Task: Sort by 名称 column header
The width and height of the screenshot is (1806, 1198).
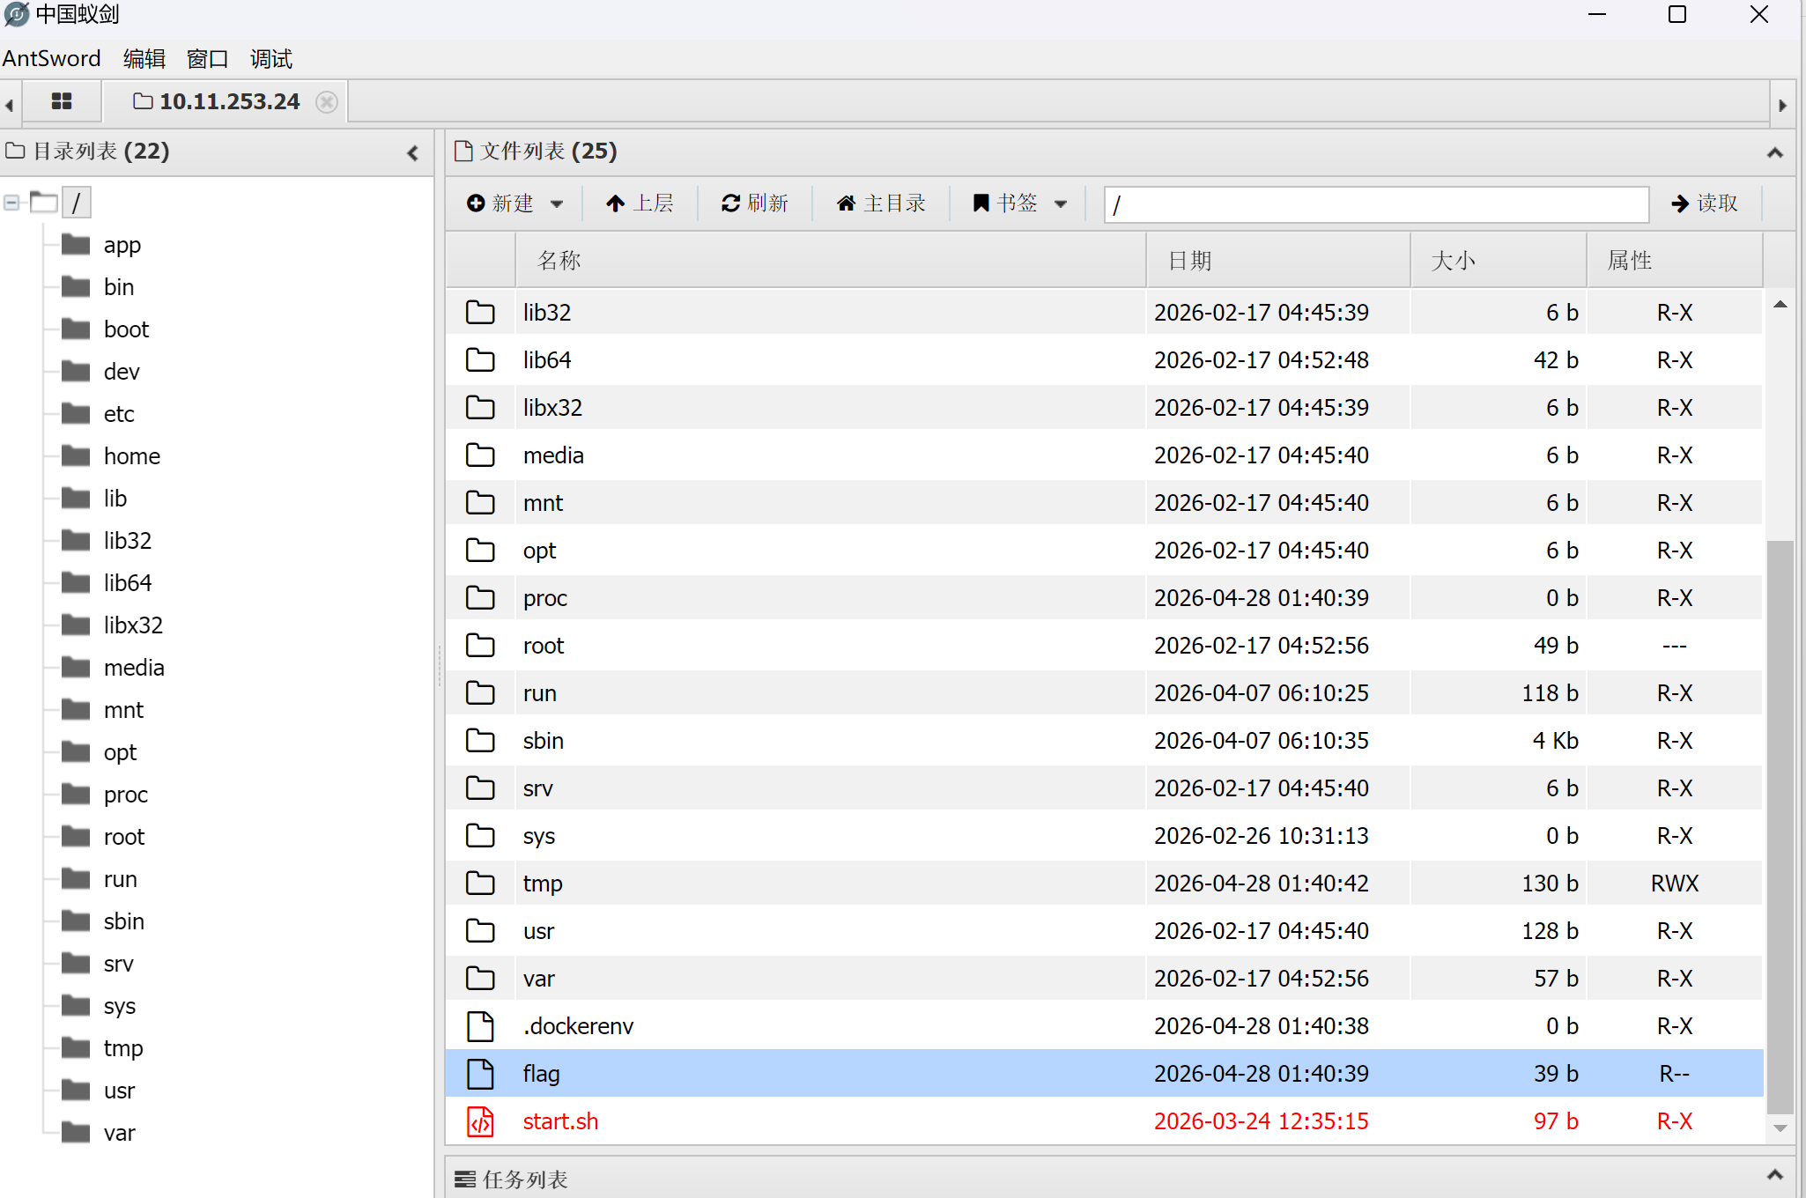Action: pos(830,261)
